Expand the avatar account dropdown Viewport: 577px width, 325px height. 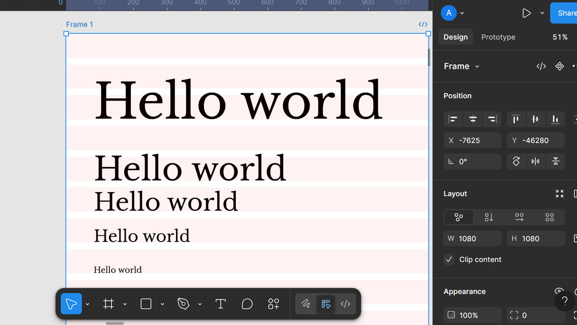click(x=462, y=13)
